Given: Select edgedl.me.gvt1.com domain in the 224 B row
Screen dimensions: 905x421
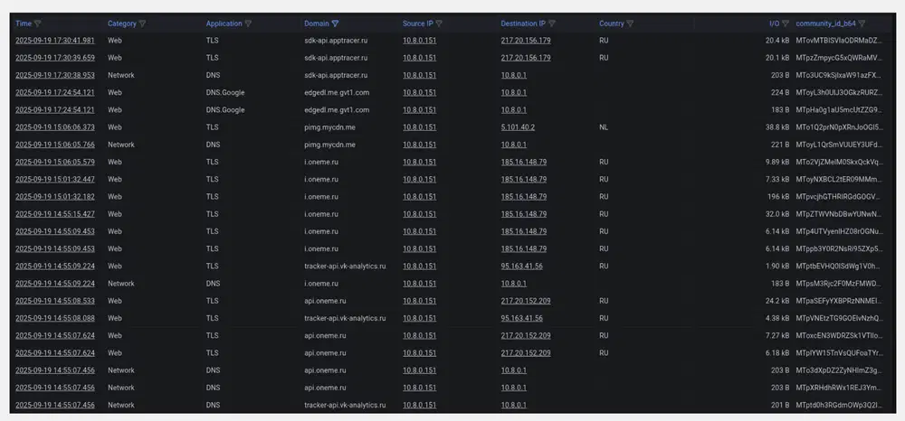Looking at the screenshot, I should click(337, 93).
